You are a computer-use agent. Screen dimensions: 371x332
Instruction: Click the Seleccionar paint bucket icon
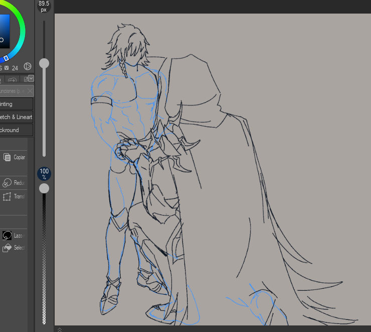7,248
